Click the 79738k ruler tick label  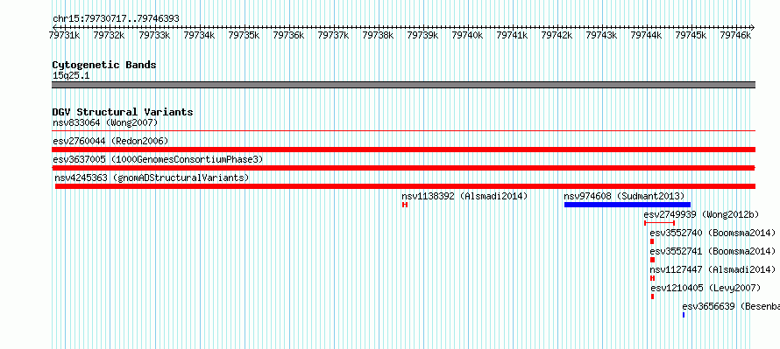point(377,35)
